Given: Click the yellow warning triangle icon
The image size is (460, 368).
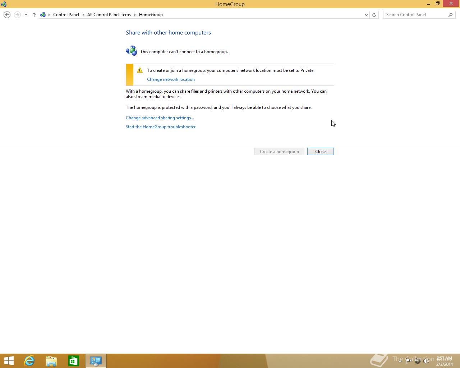Looking at the screenshot, I should pos(140,70).
